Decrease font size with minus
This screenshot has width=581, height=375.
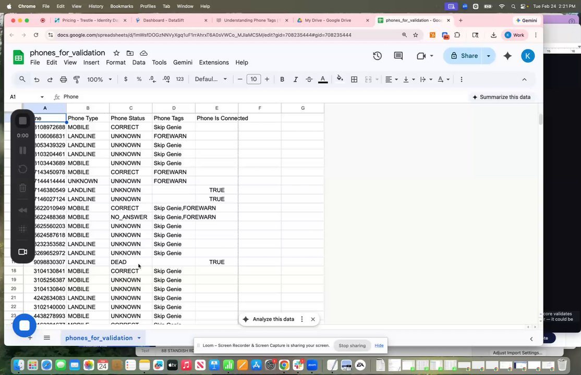[240, 79]
